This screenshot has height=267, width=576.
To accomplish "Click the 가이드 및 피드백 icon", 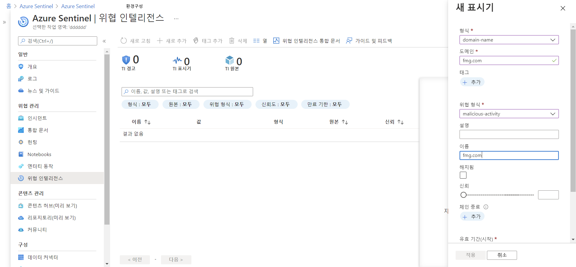I will [349, 41].
